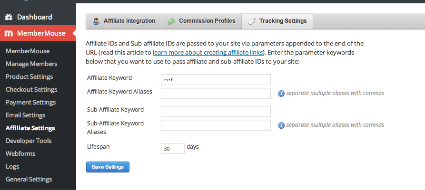The height and width of the screenshot is (190, 425).
Task: Focus the Affiliate Keyword field containing ref
Action: (x=216, y=80)
